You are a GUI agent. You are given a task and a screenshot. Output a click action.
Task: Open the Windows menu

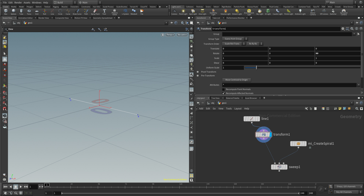pos(37,2)
